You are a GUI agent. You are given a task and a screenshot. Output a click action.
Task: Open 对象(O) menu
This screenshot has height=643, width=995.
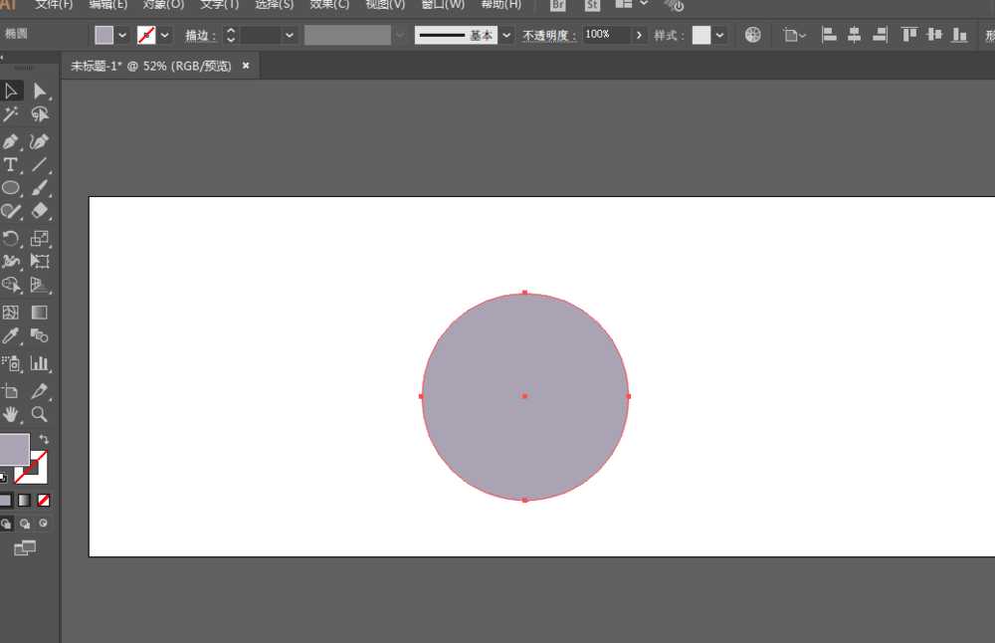click(163, 4)
